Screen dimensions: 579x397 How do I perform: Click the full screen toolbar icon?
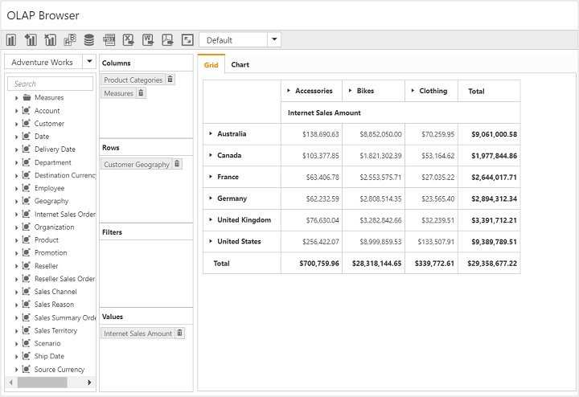(187, 39)
